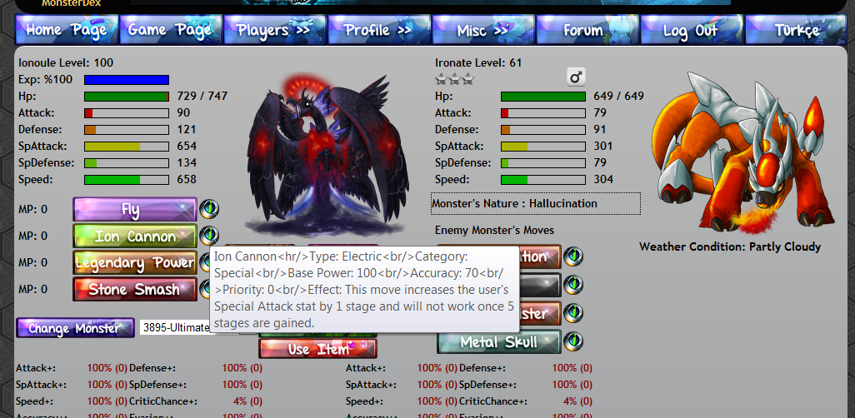Viewport: 855px width, 418px height.
Task: Use the Fly move
Action: pyautogui.click(x=135, y=209)
